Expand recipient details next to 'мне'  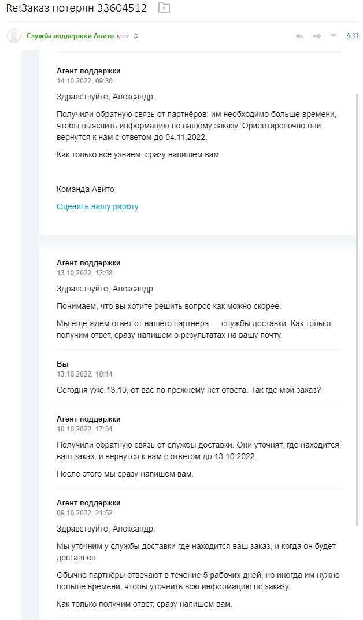tap(136, 36)
